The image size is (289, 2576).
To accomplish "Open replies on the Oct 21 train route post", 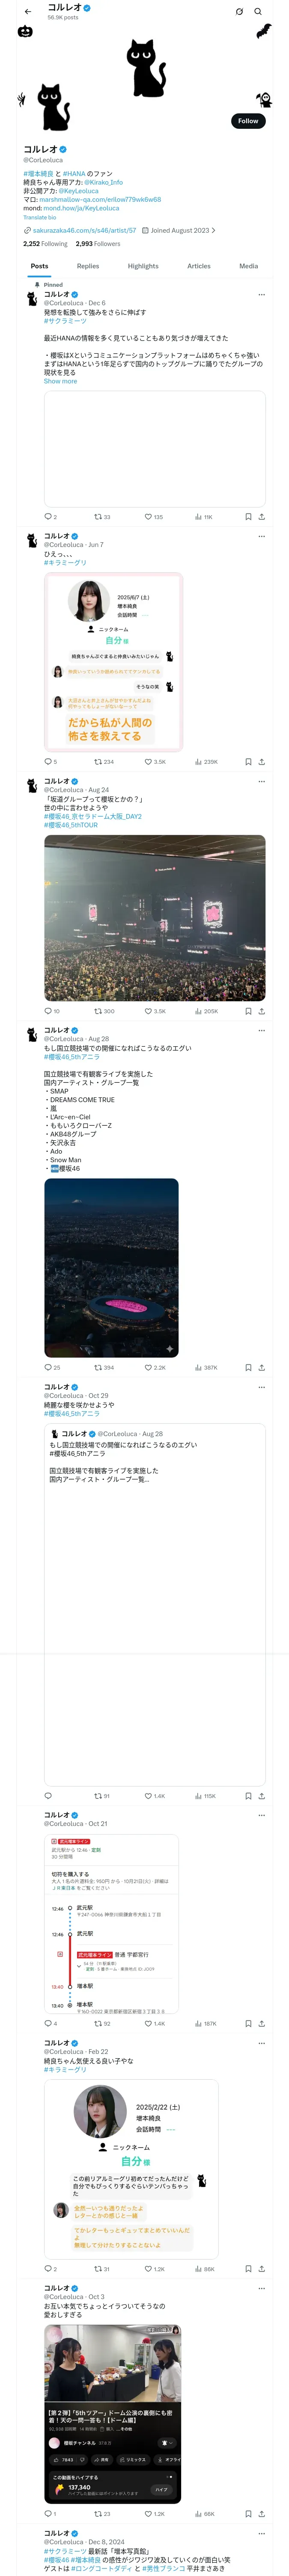I will (48, 1995).
